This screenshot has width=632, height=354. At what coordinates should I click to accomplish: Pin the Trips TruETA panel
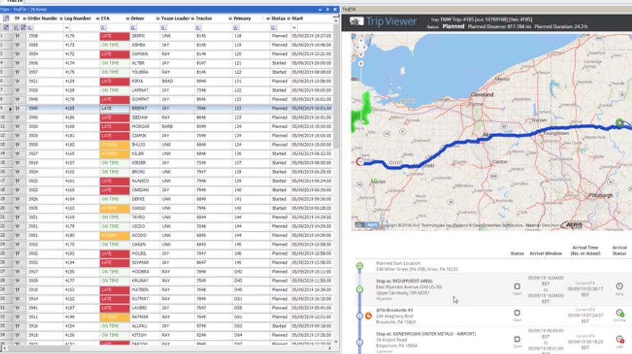point(328,9)
